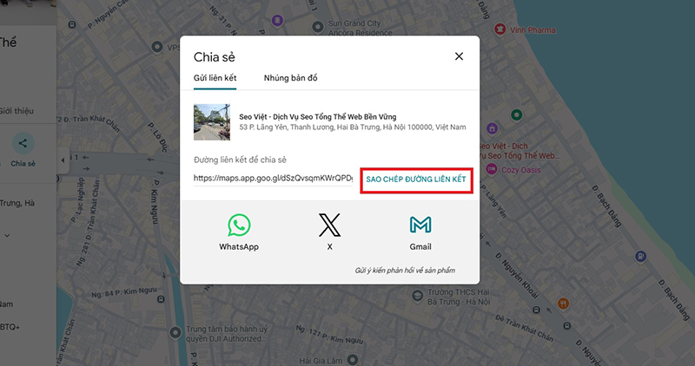The height and width of the screenshot is (366, 695).
Task: Click SAO CHÉP ĐƯỜNG LIÊN KẾT button
Action: [x=416, y=180]
